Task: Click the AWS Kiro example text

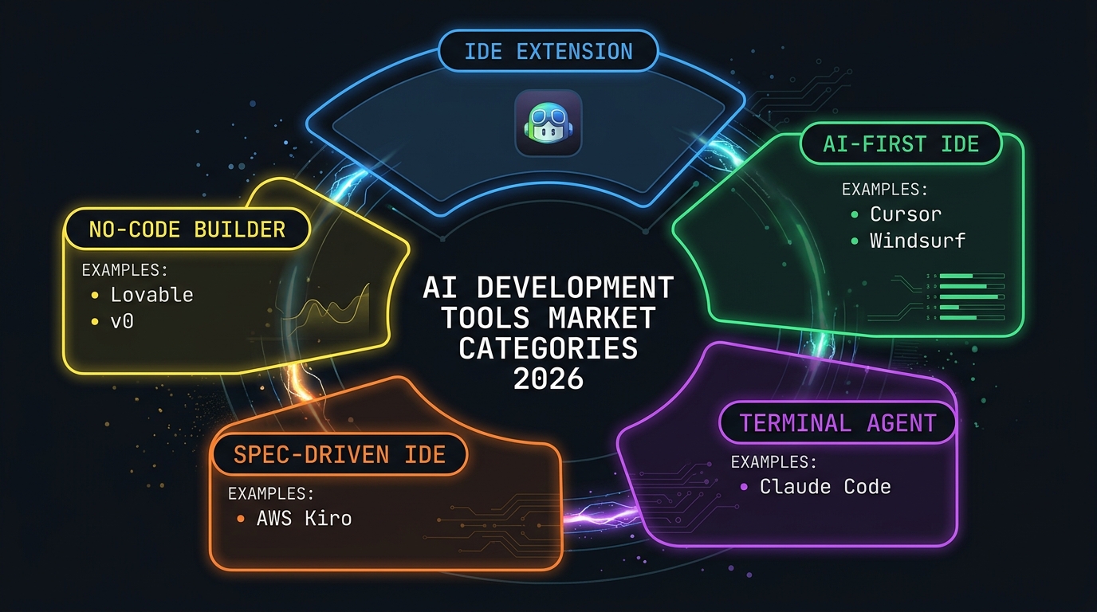Action: tap(304, 518)
